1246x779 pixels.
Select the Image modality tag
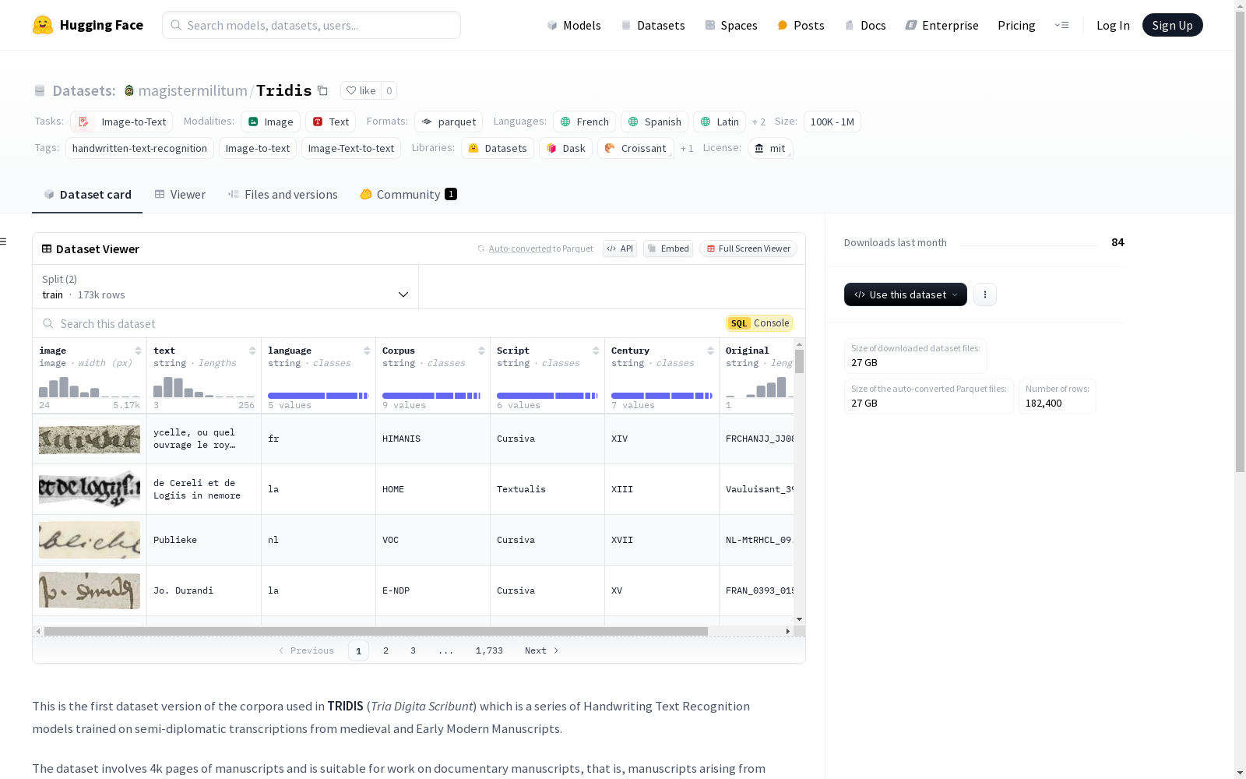[270, 122]
